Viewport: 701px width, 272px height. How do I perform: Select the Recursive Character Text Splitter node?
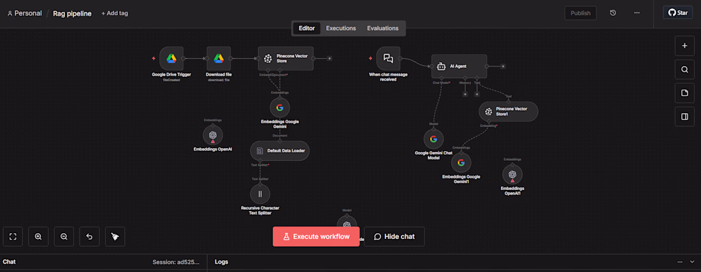(x=260, y=194)
